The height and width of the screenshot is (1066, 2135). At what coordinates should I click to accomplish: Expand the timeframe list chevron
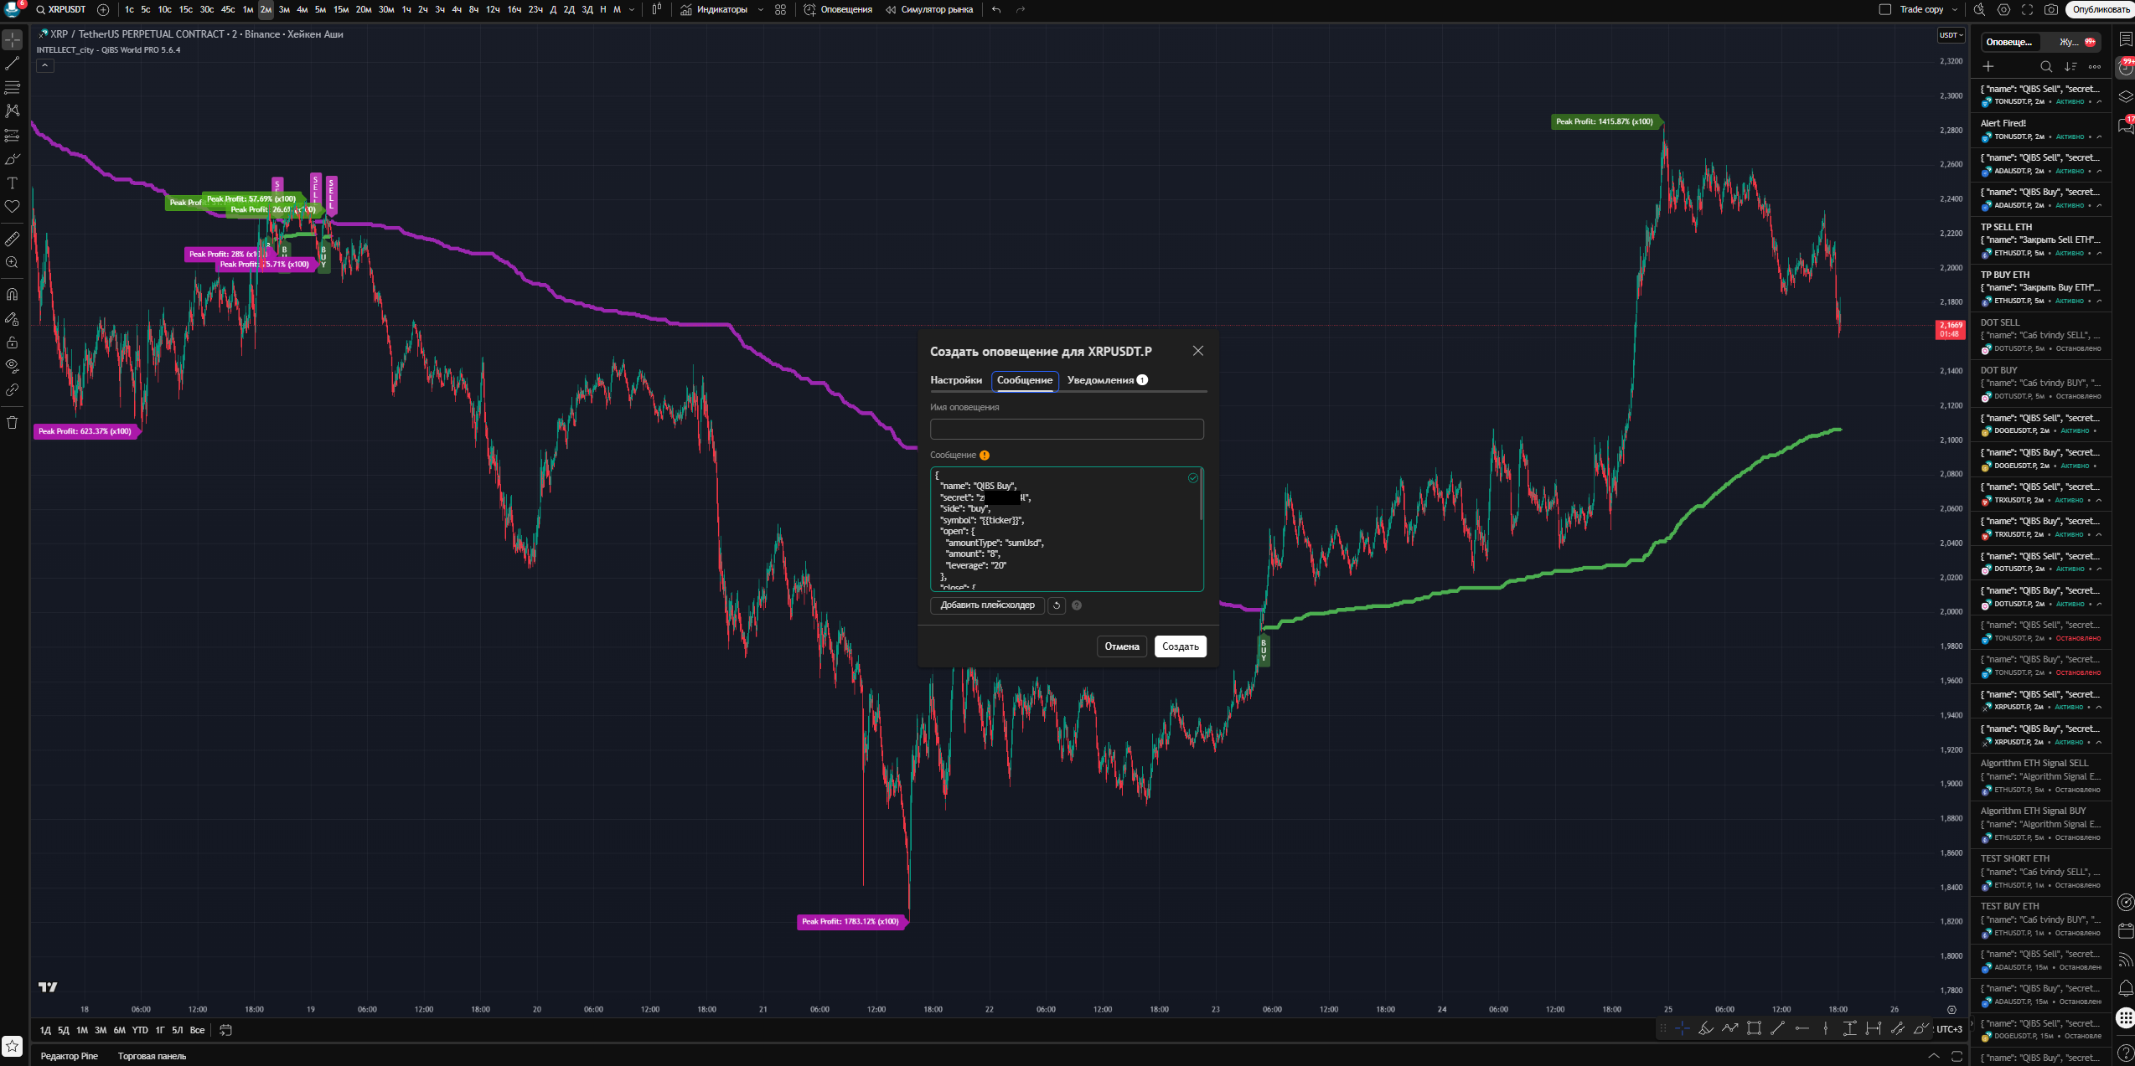(631, 9)
